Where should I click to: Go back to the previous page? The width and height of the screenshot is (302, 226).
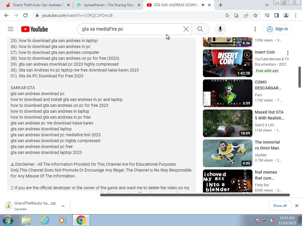click(6, 15)
